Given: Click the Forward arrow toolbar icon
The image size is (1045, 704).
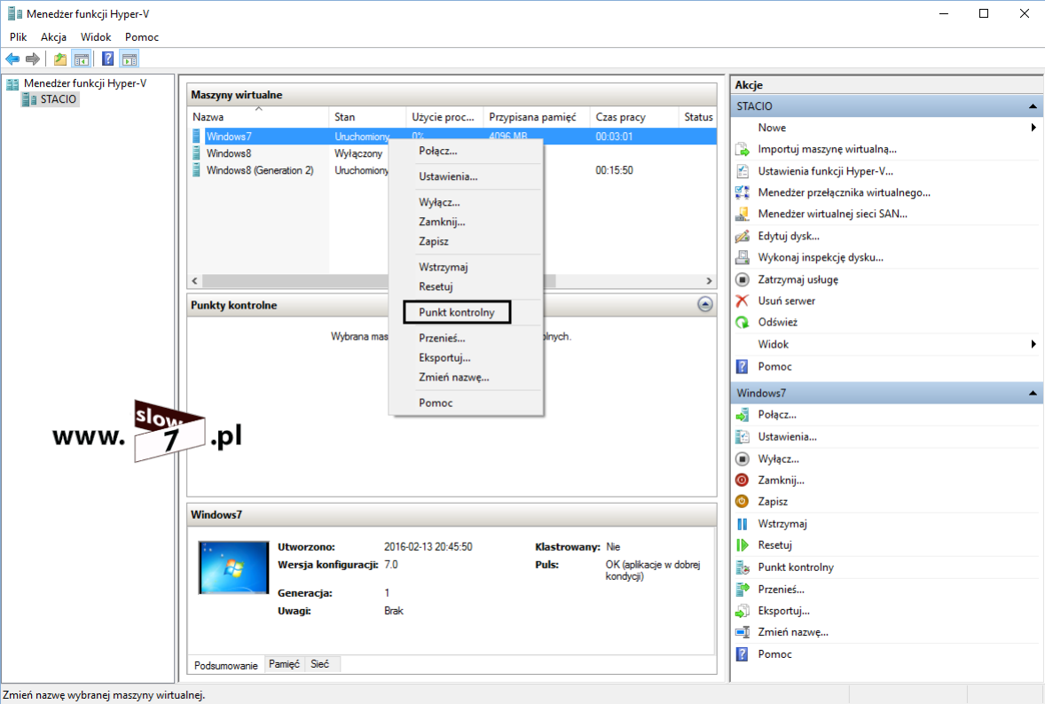Looking at the screenshot, I should [32, 59].
